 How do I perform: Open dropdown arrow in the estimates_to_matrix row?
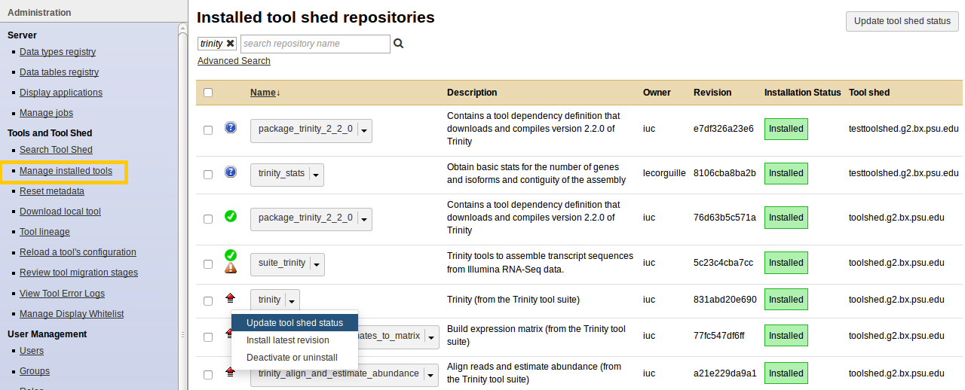coord(431,337)
